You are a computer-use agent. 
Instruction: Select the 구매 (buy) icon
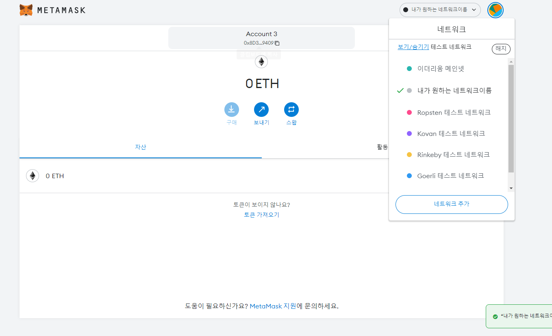tap(232, 109)
